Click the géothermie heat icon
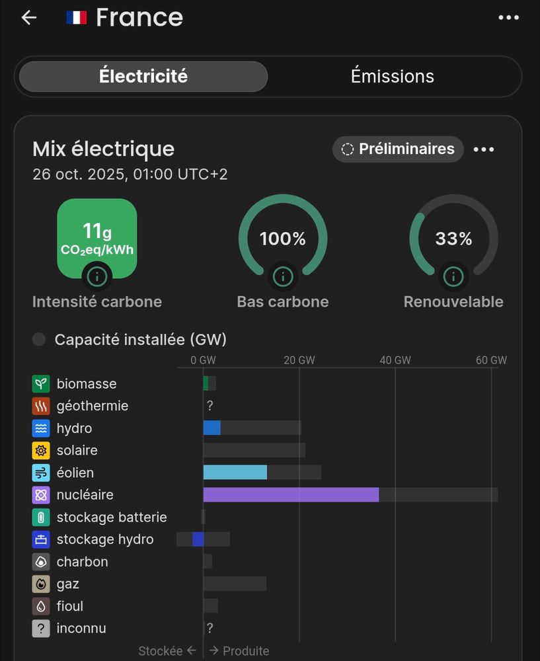Image resolution: width=540 pixels, height=661 pixels. tap(40, 406)
